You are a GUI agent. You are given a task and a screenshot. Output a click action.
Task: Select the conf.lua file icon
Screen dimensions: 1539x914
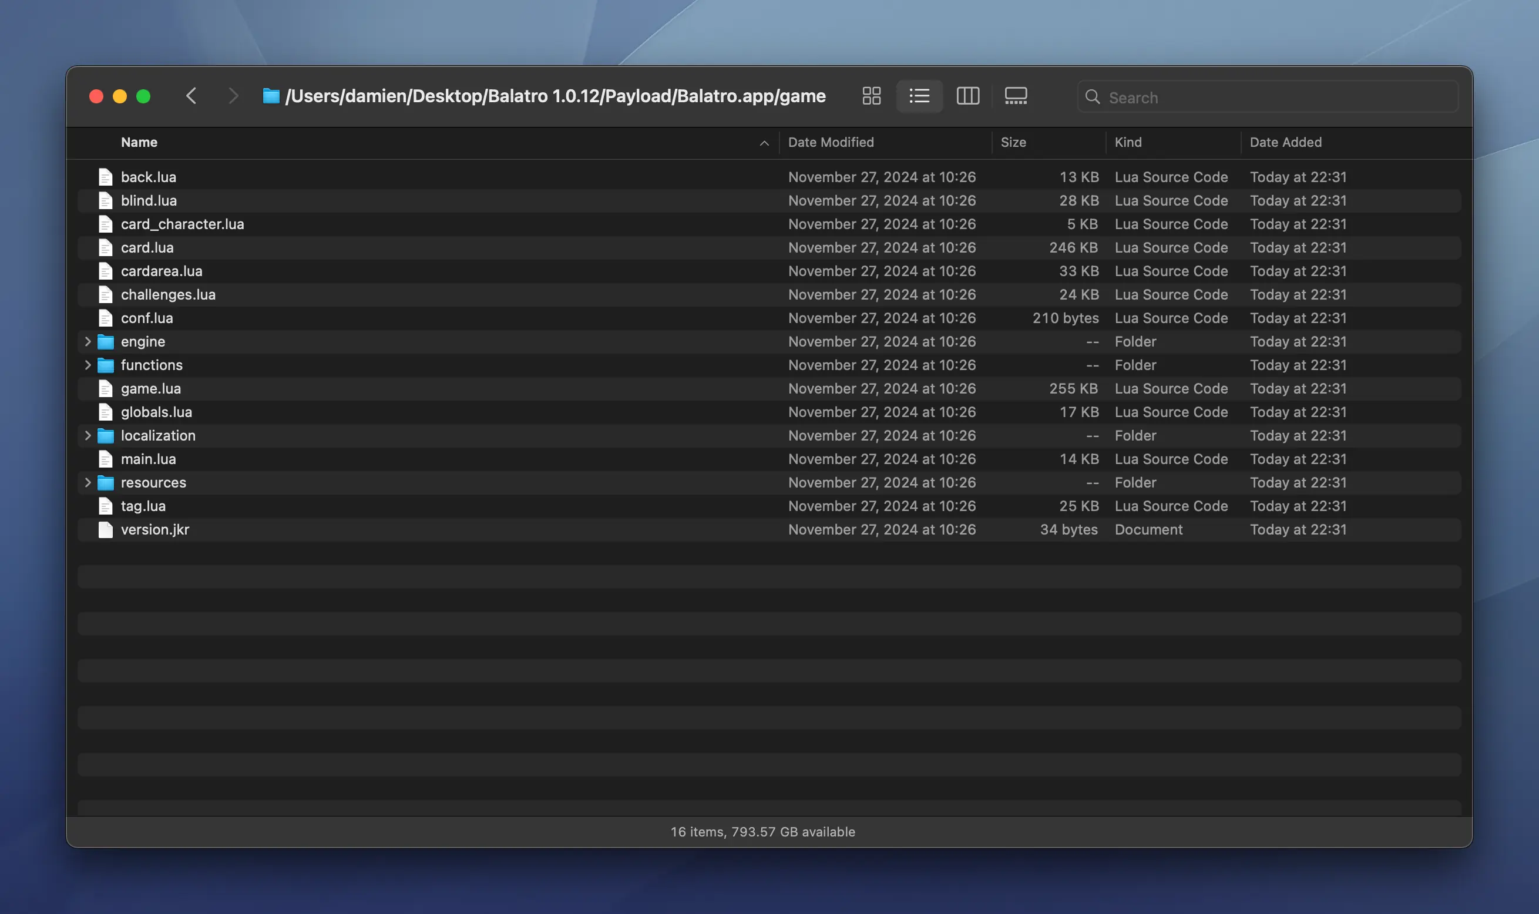click(105, 318)
